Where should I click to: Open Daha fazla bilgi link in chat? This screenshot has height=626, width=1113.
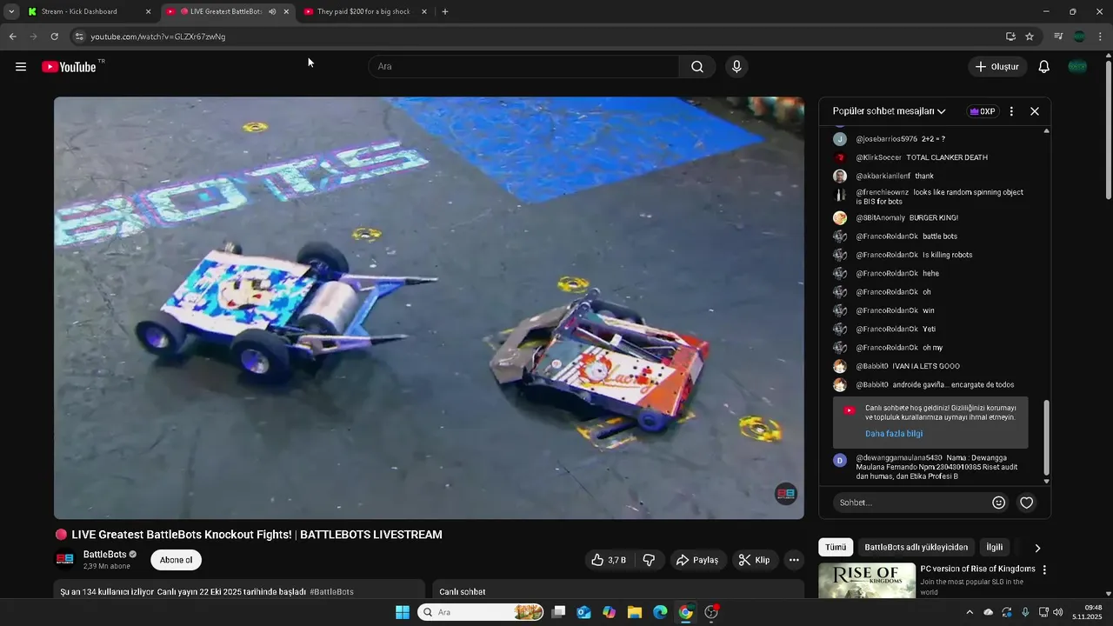pos(894,433)
